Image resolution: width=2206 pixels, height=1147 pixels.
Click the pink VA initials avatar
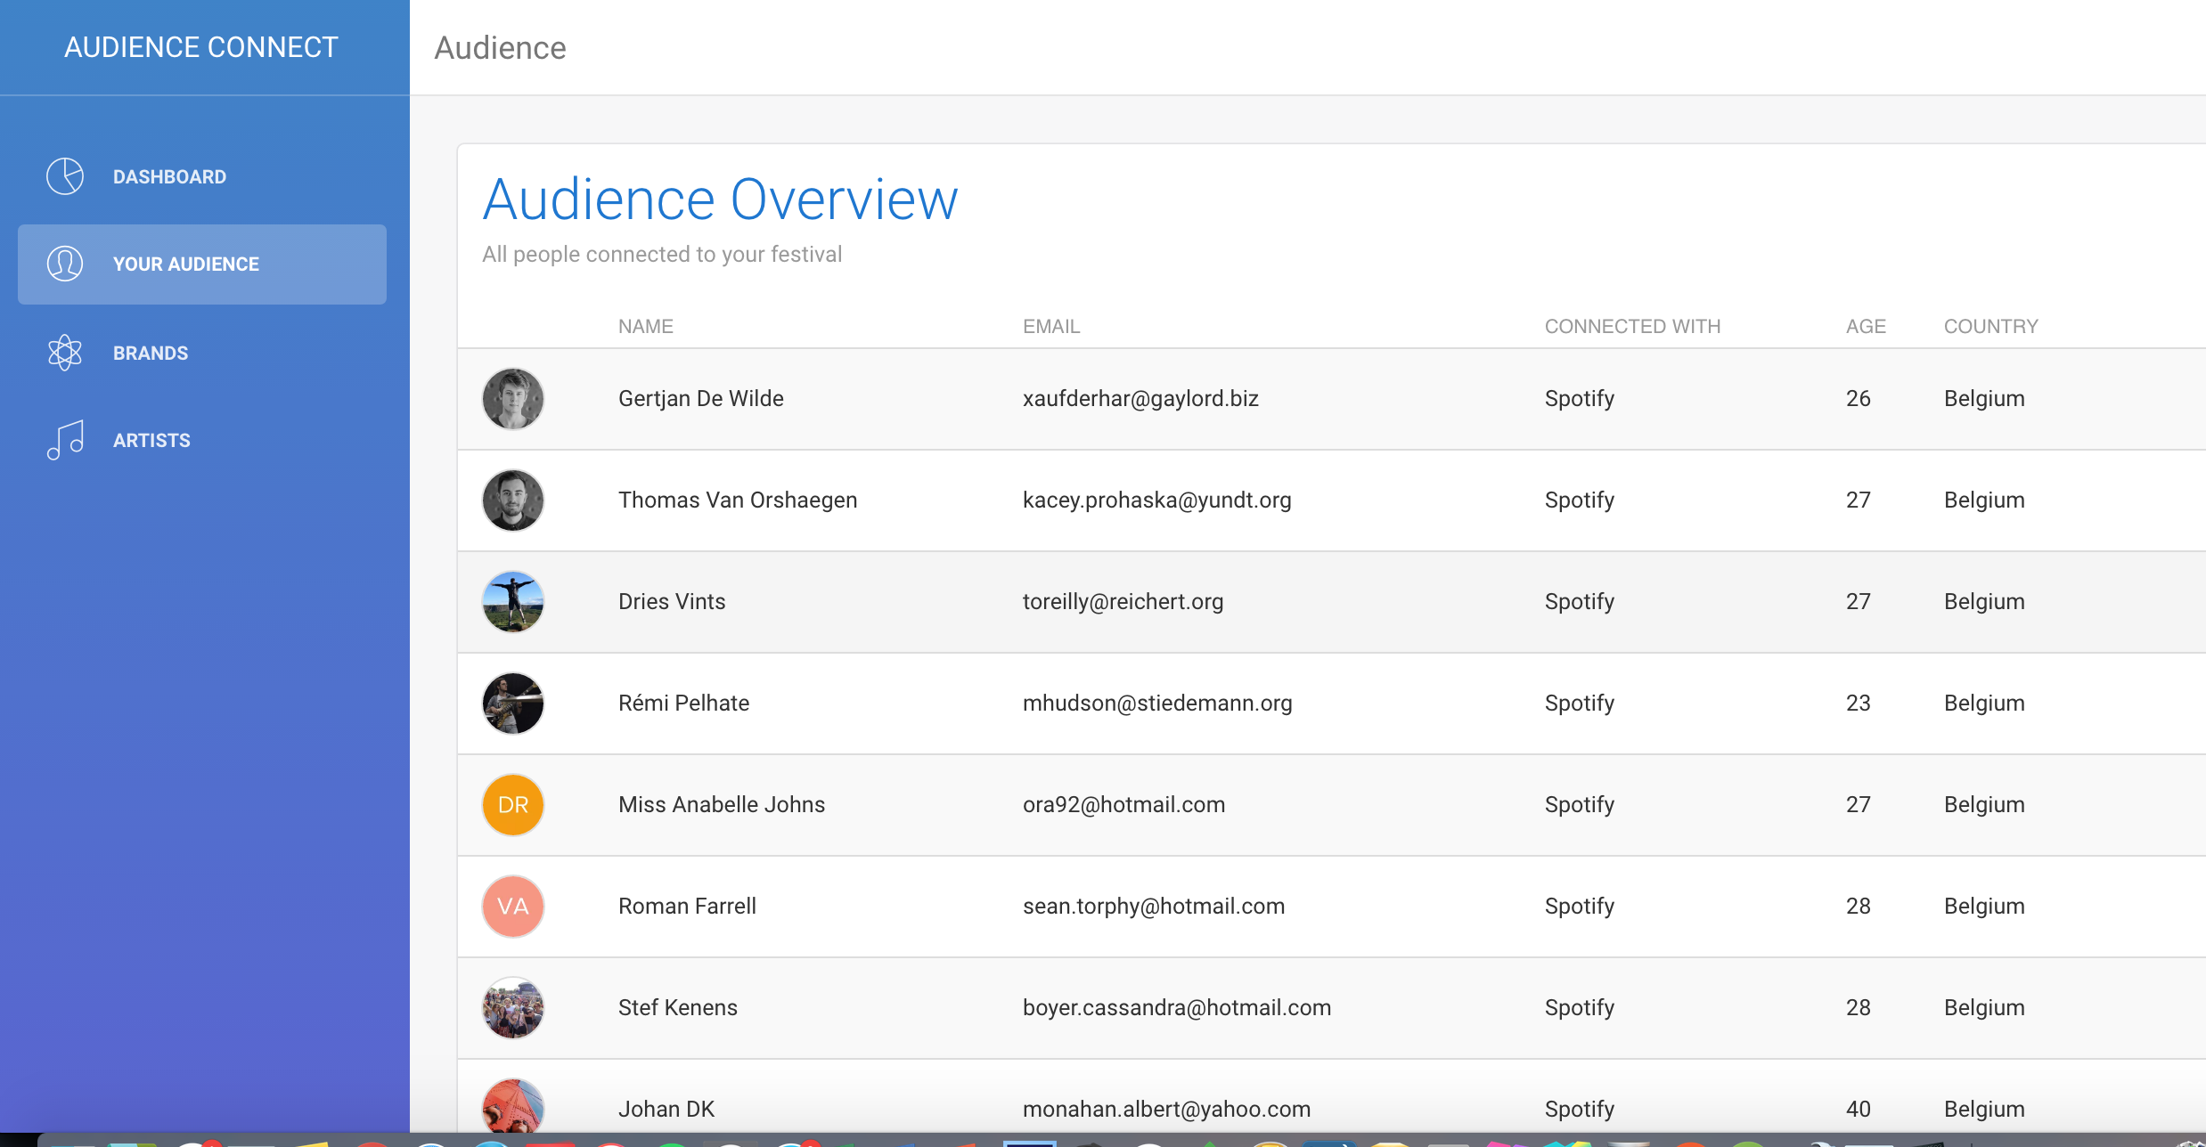point(513,907)
